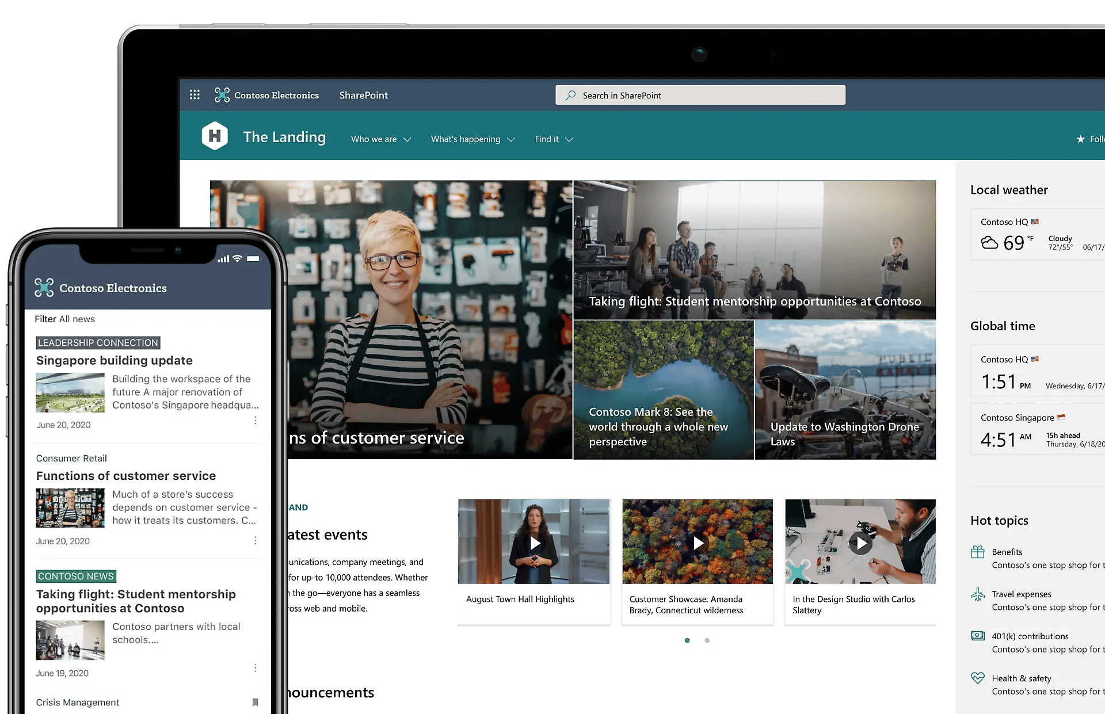This screenshot has height=714, width=1105.
Task: Click the second carousel pagination dot
Action: pos(707,640)
